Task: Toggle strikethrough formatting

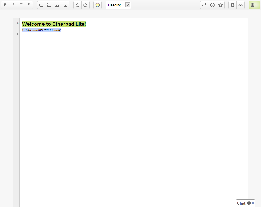Action: point(29,5)
